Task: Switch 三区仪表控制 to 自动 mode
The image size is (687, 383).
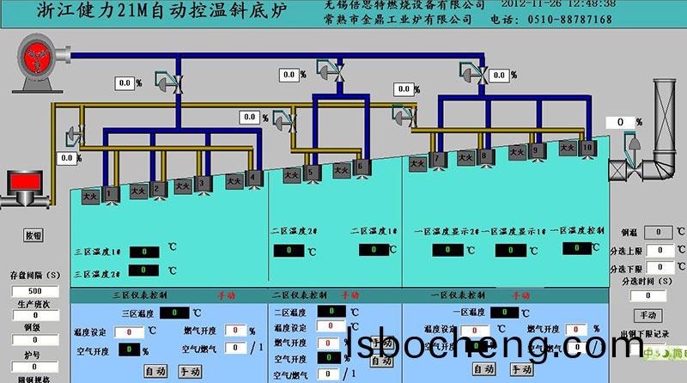Action: pyautogui.click(x=155, y=371)
